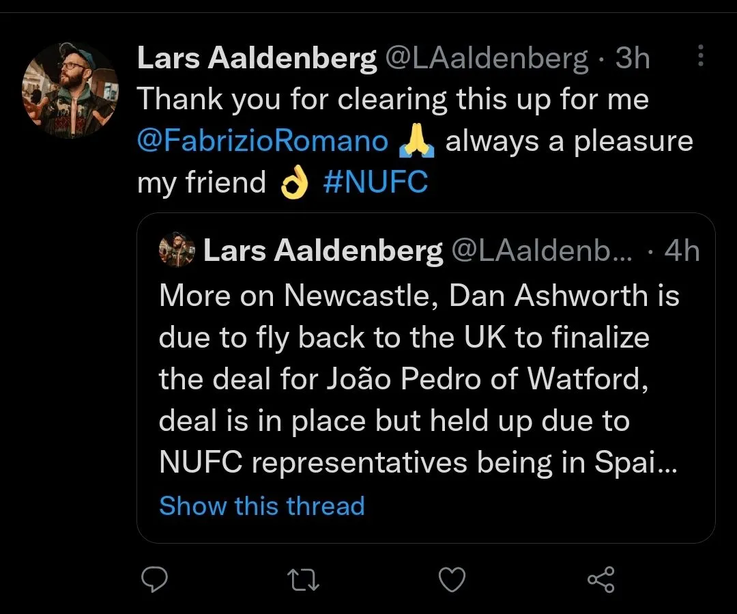Open the @FabrizioRomano mention
737x614 pixels.
click(x=263, y=141)
